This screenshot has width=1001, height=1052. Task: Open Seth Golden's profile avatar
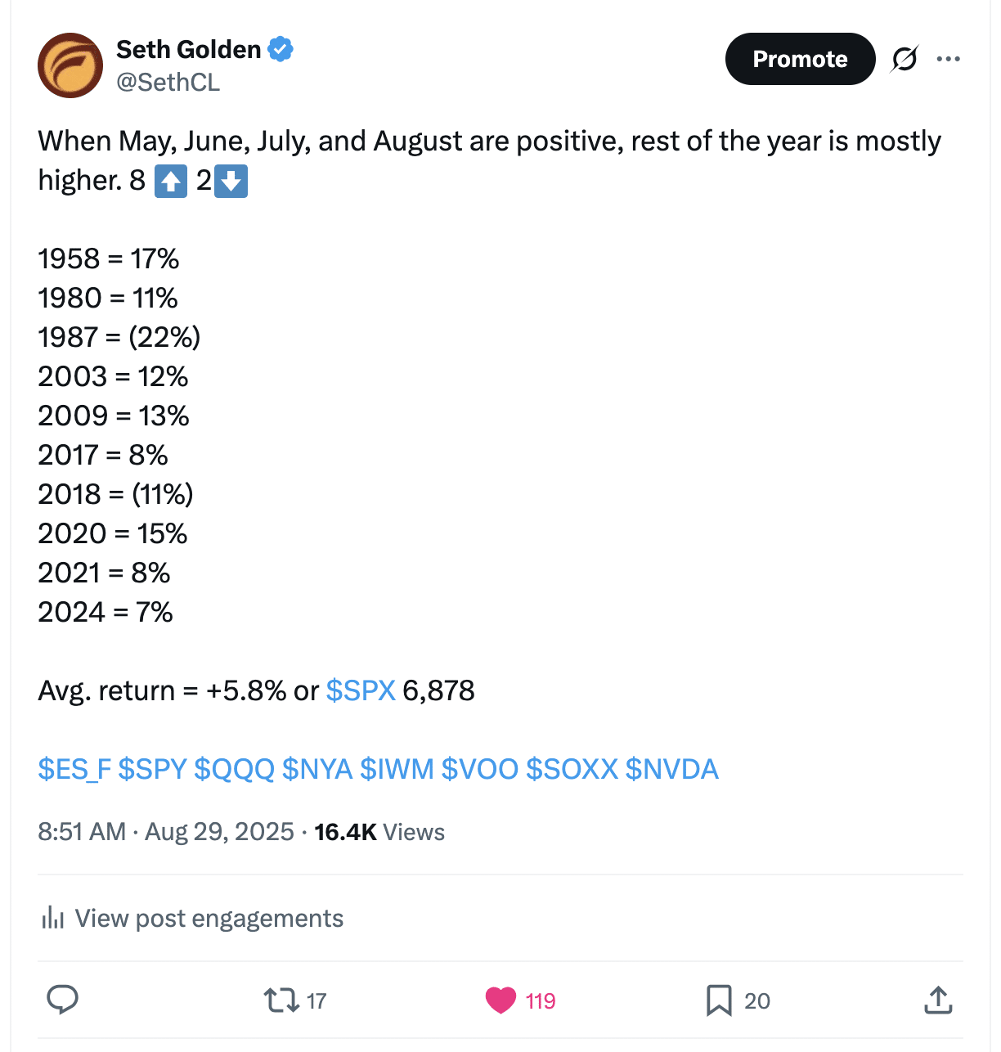point(70,65)
